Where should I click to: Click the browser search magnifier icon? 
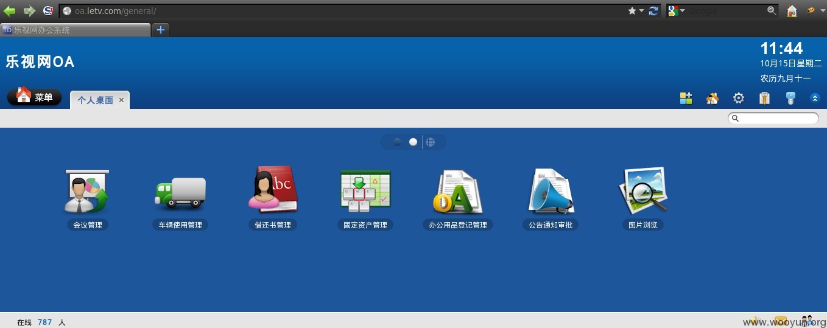tap(772, 10)
